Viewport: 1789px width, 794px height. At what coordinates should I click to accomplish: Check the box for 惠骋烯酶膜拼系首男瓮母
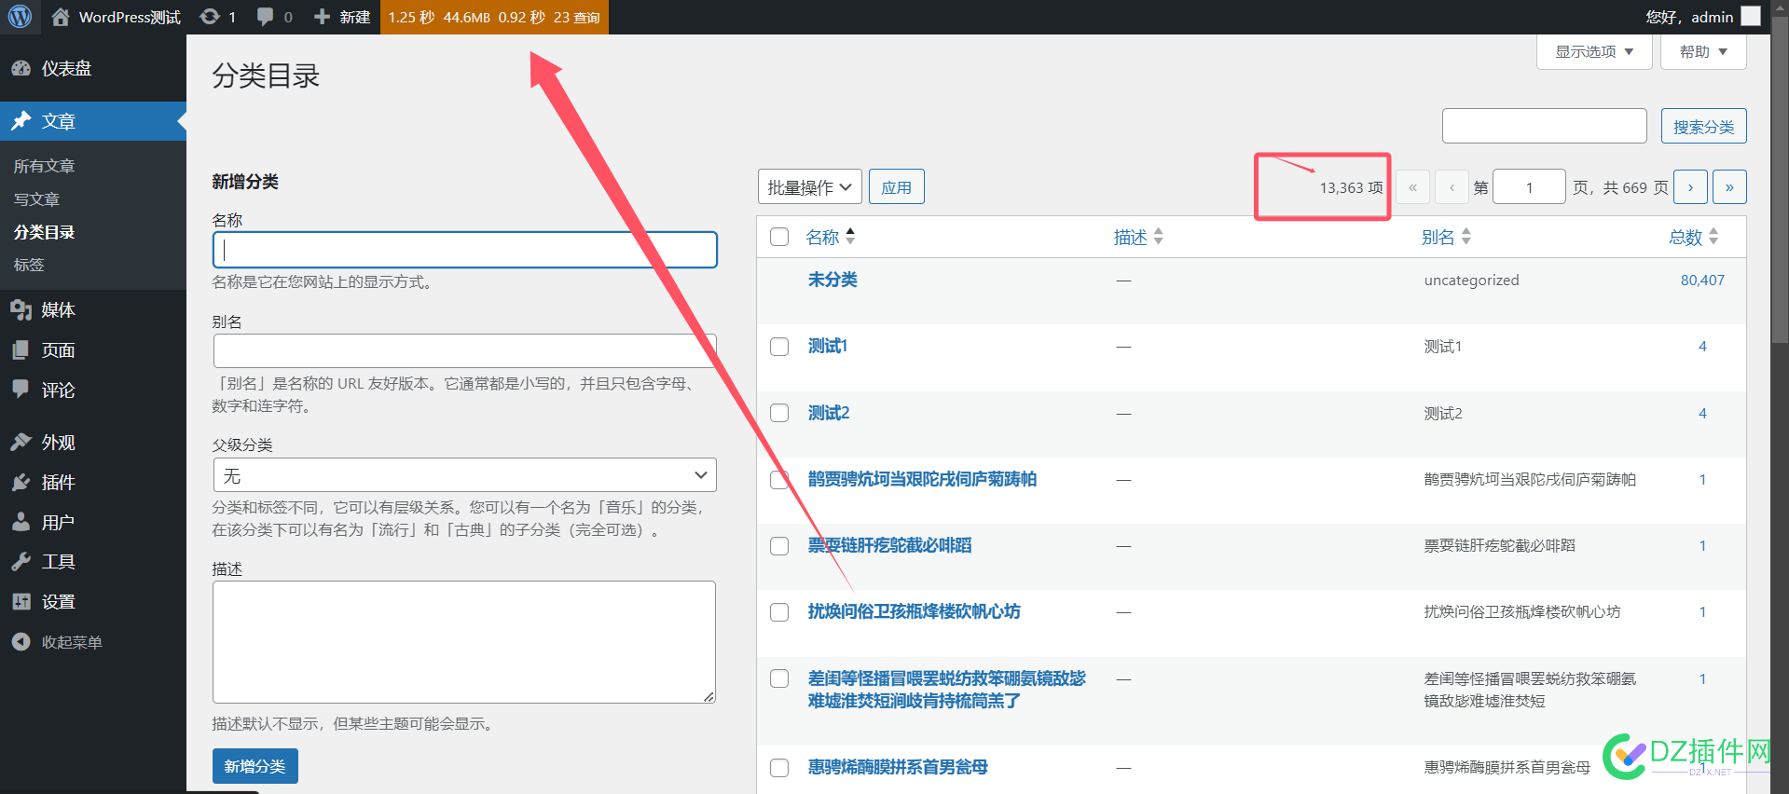[779, 768]
